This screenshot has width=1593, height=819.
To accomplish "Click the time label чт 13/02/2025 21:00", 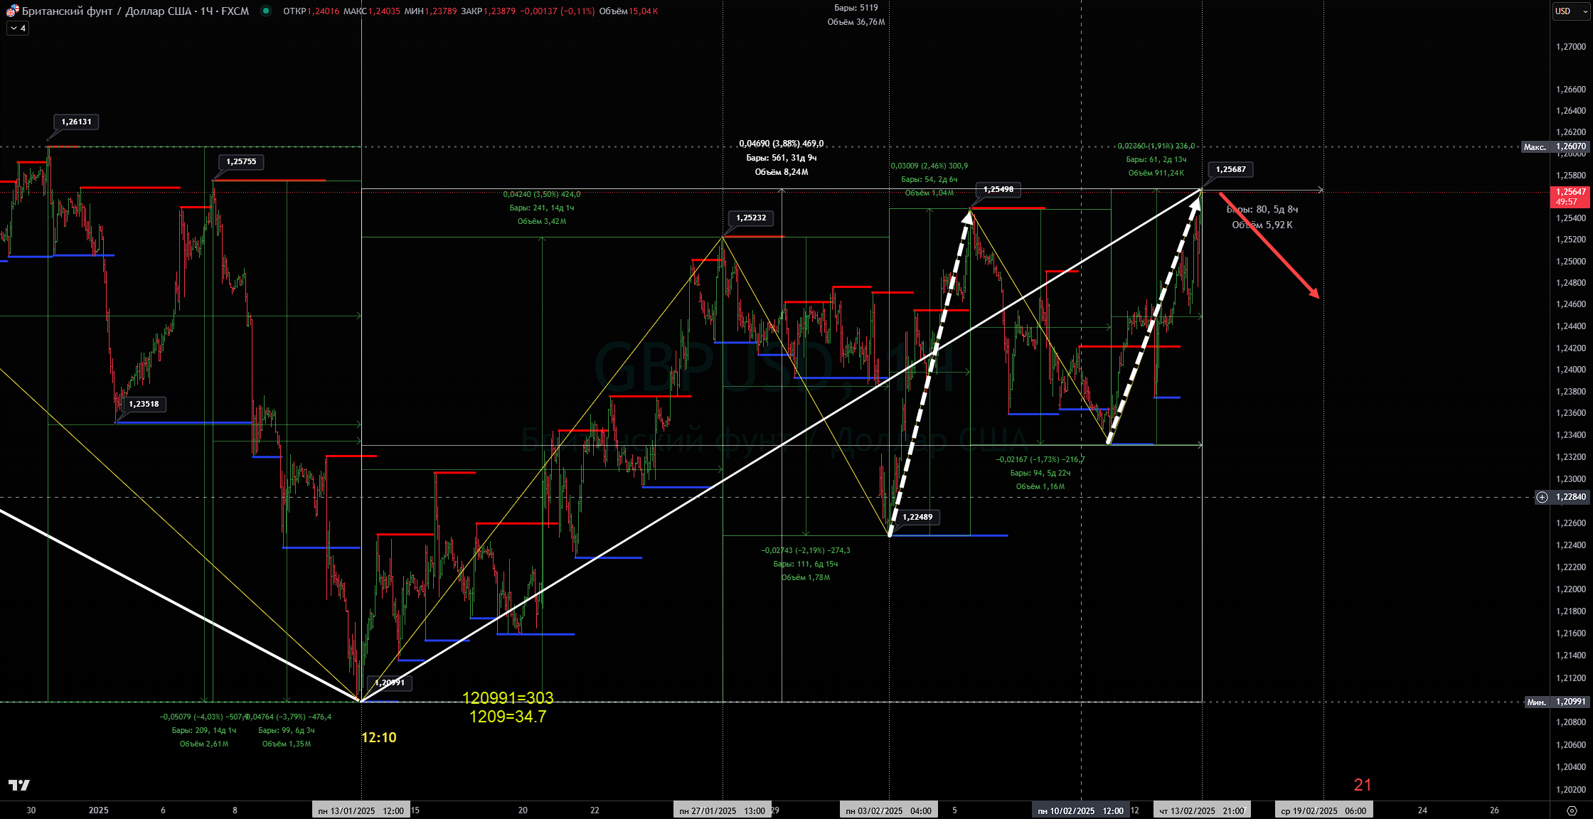I will click(1202, 810).
